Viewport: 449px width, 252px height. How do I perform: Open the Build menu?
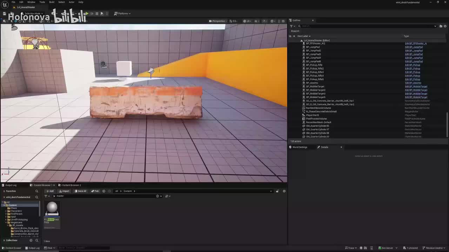click(52, 2)
